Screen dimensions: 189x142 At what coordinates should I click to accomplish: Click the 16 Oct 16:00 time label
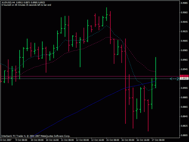143,140
